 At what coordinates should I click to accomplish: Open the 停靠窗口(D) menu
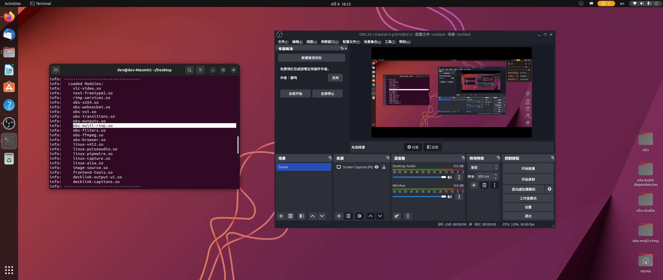[x=329, y=42]
